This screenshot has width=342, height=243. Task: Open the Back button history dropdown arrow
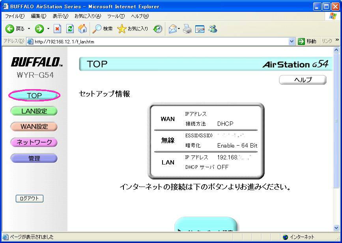pos(29,29)
